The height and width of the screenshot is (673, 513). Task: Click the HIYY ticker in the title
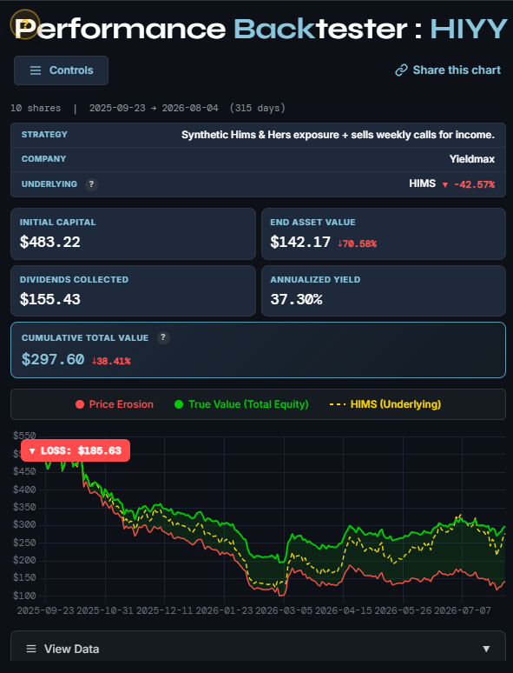(x=469, y=30)
